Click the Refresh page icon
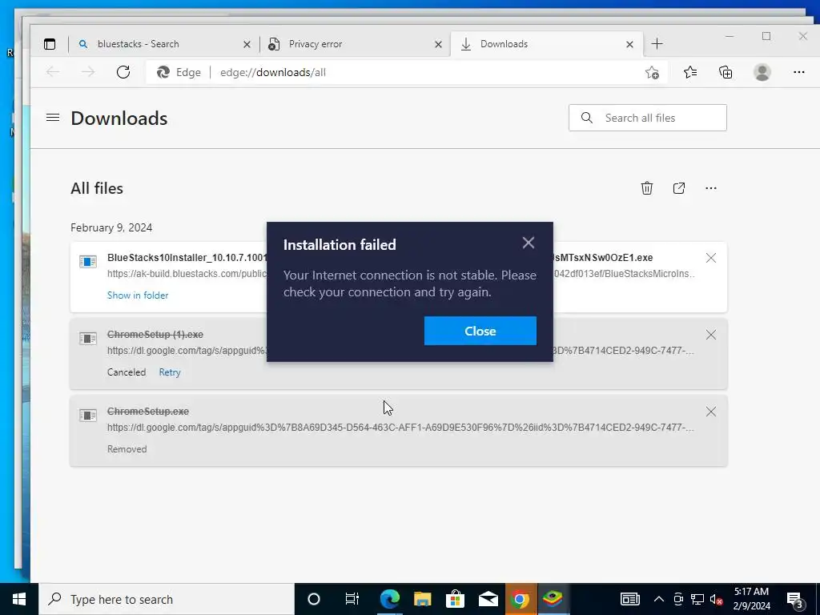820x615 pixels. coord(123,72)
